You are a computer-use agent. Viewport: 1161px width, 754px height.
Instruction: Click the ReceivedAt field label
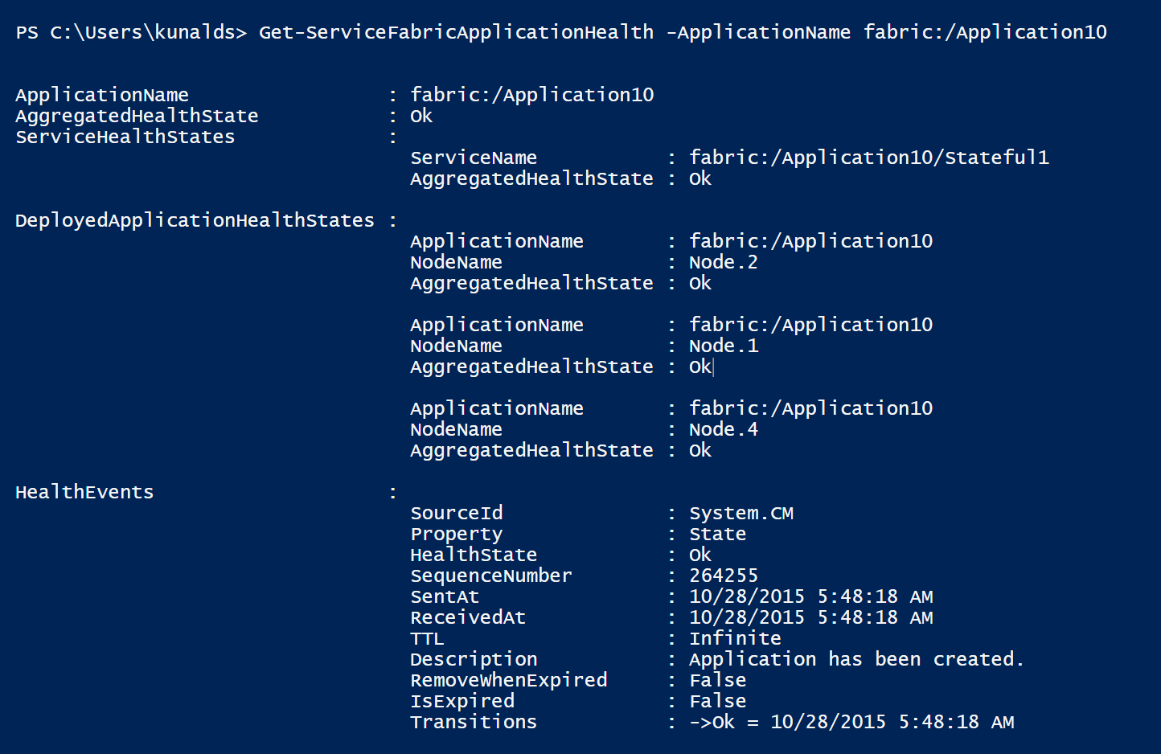(x=467, y=617)
